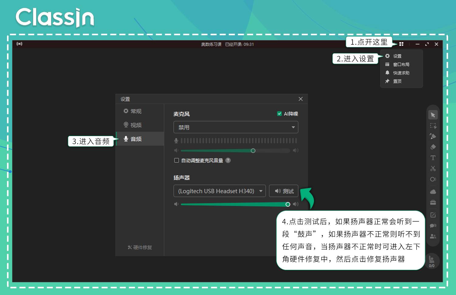Click the 奥数练习课 class title

211,44
